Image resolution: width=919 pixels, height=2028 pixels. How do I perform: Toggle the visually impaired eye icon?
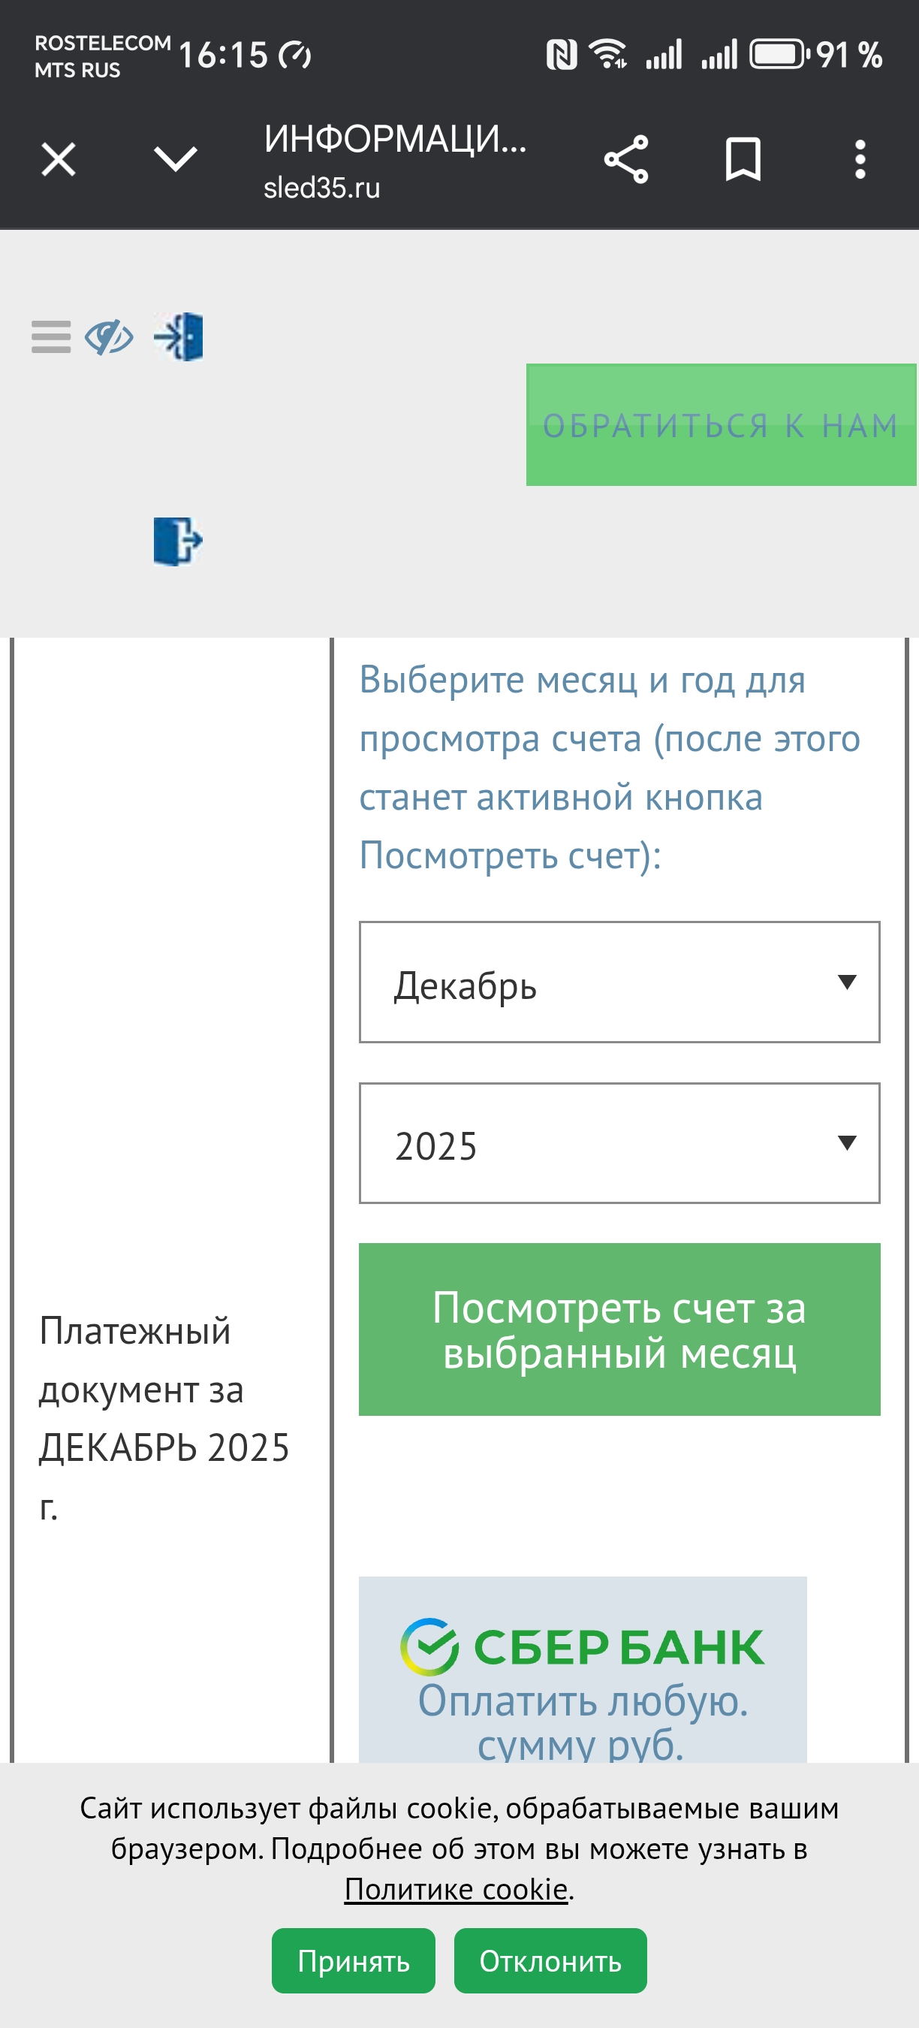tap(109, 338)
